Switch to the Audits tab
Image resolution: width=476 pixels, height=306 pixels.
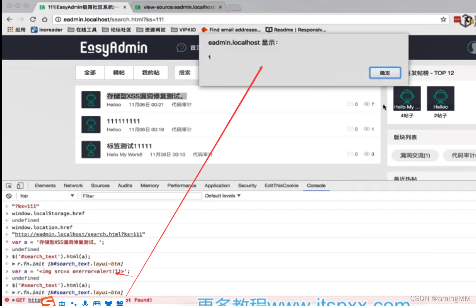tap(125, 186)
